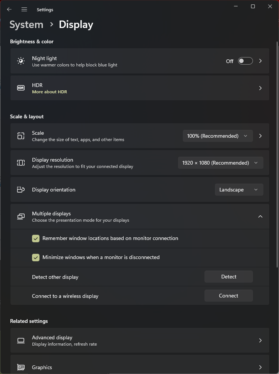Click the Display orientation icon
This screenshot has width=279, height=374.
[21, 189]
